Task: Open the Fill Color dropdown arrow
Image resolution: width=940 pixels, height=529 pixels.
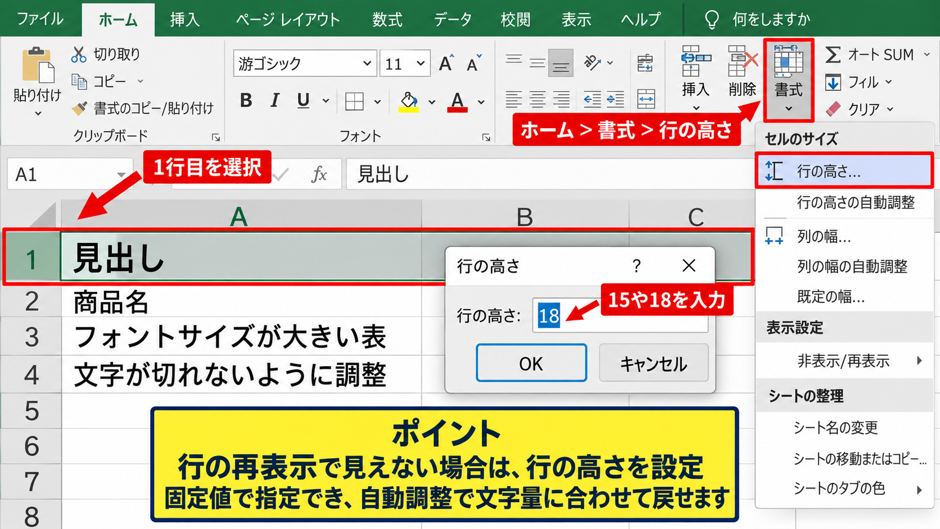Action: coord(432,102)
